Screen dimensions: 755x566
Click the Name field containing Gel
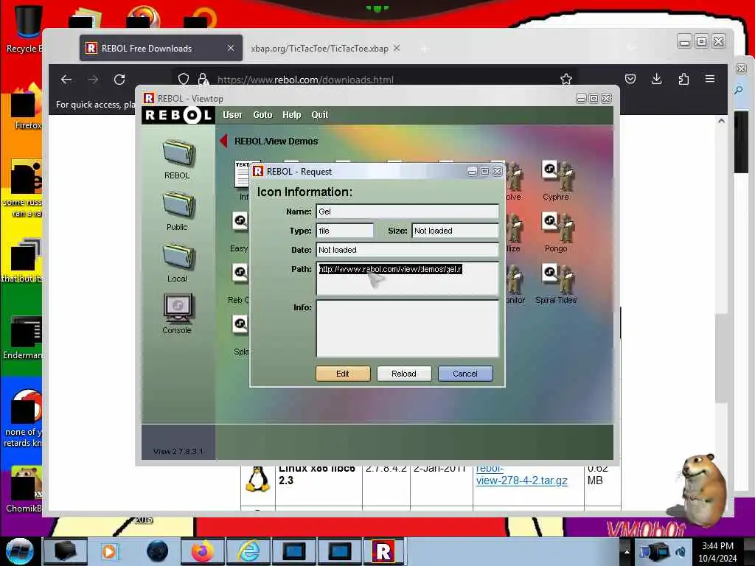click(407, 212)
